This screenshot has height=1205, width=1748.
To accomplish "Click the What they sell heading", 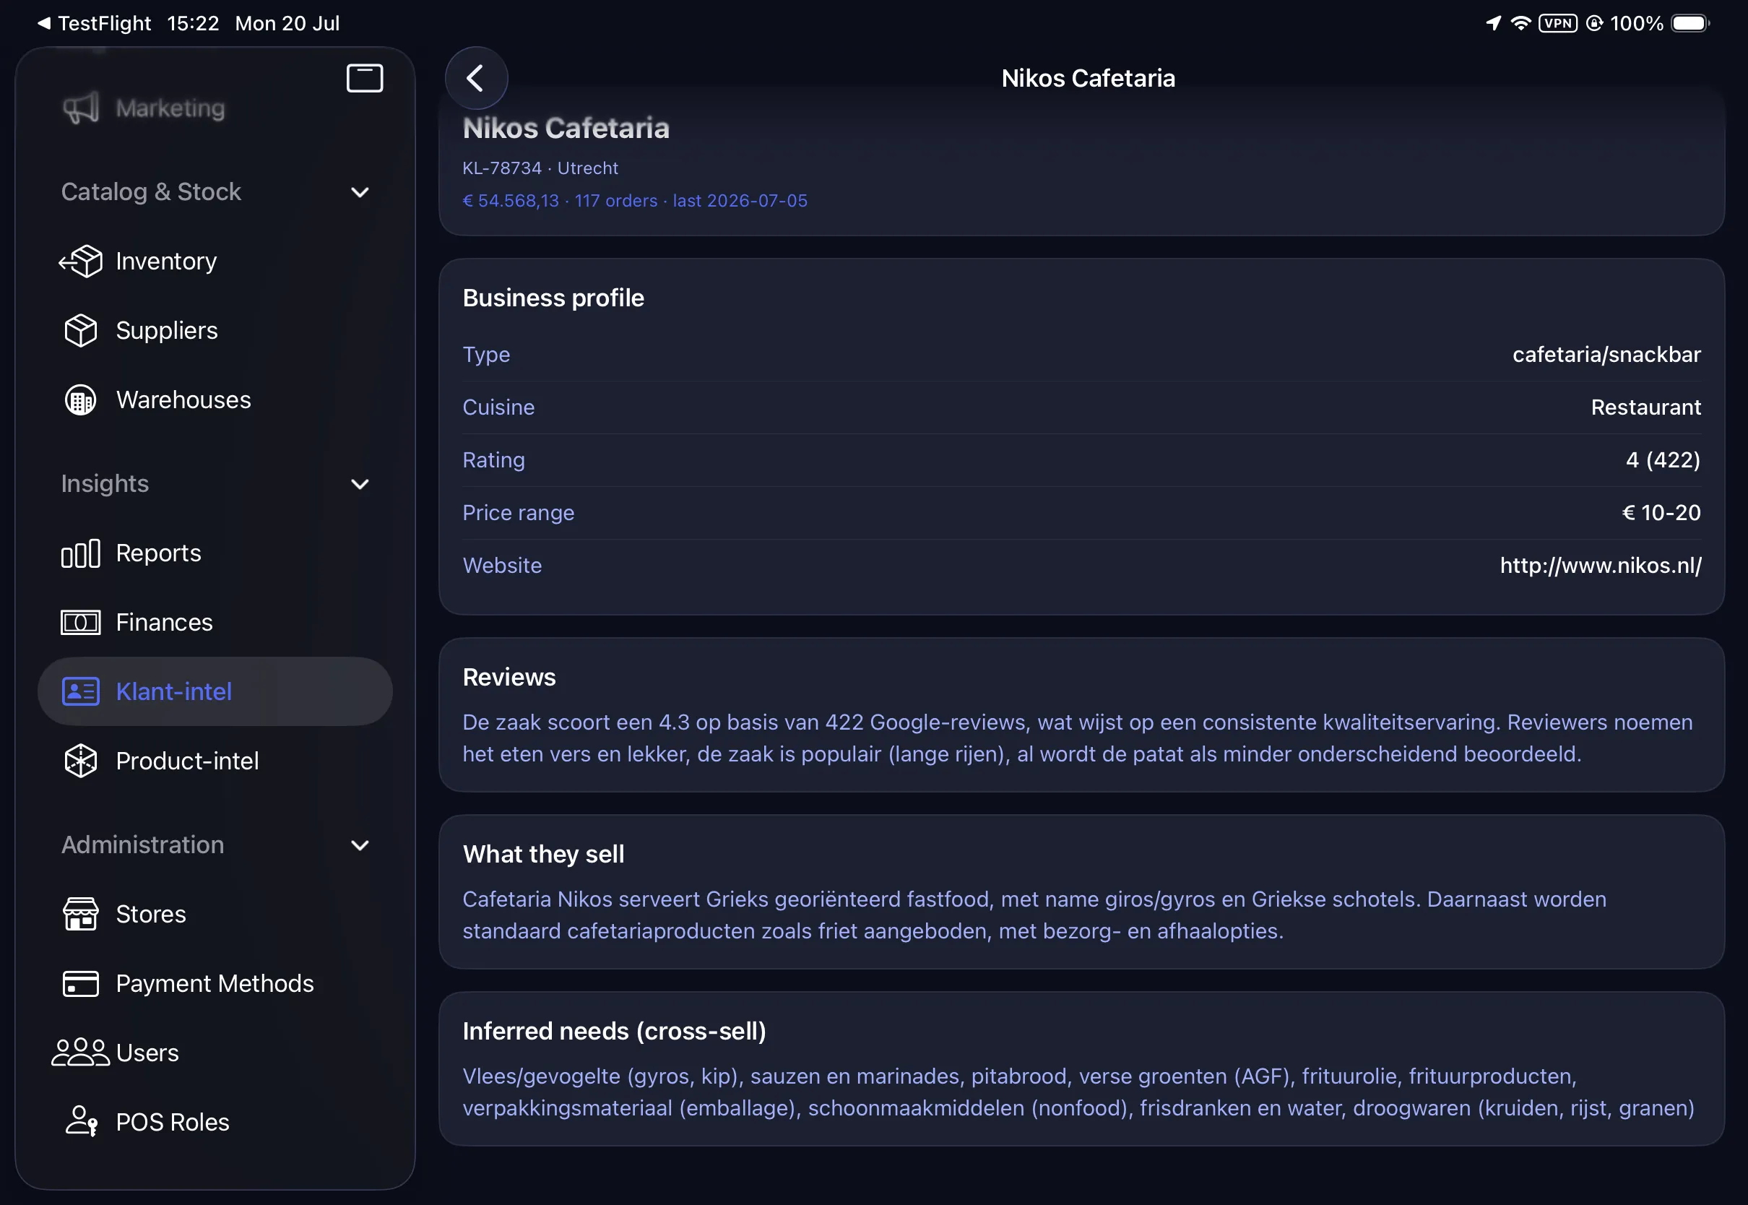I will point(543,854).
